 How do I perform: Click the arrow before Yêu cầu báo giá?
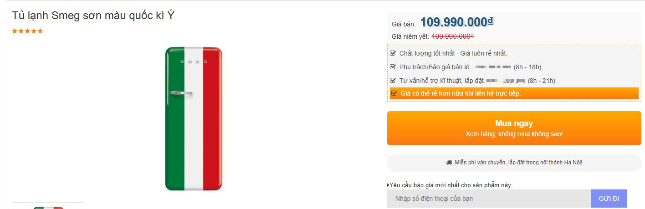coord(388,185)
